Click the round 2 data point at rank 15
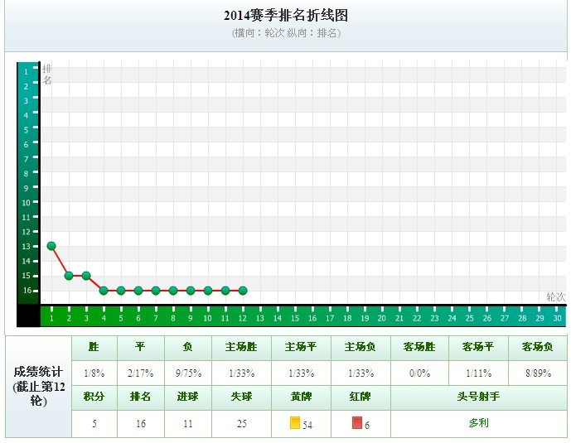Viewport: 571px width, 443px height. 69,276
